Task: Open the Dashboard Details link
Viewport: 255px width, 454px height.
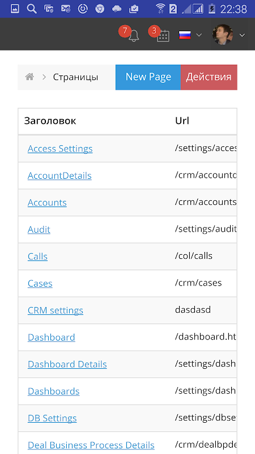Action: point(67,364)
